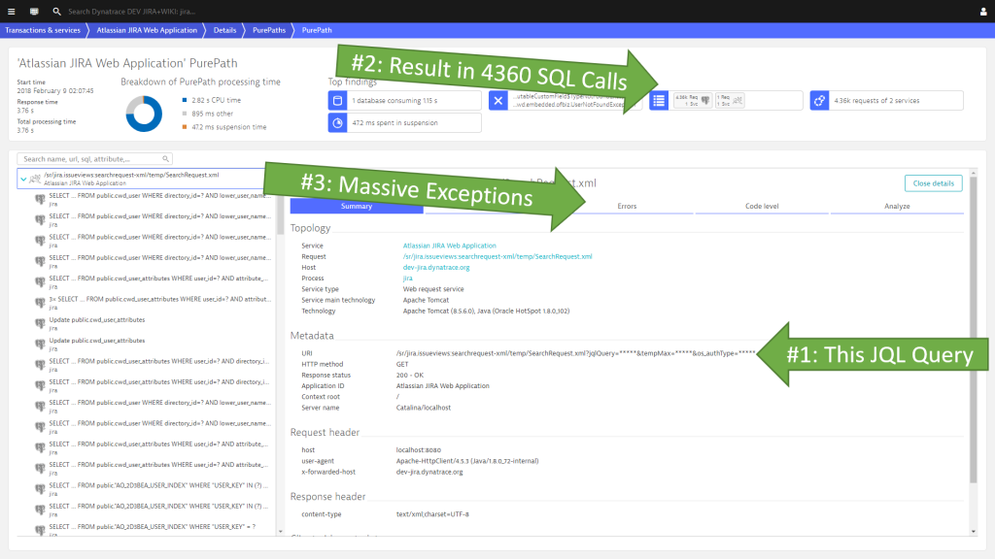
Task: Click the service flow icon near 4.36k requests
Action: [x=819, y=99]
